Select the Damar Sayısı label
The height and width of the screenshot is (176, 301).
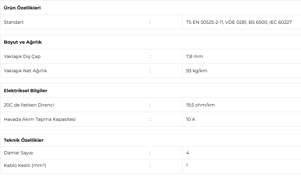[x=19, y=153]
